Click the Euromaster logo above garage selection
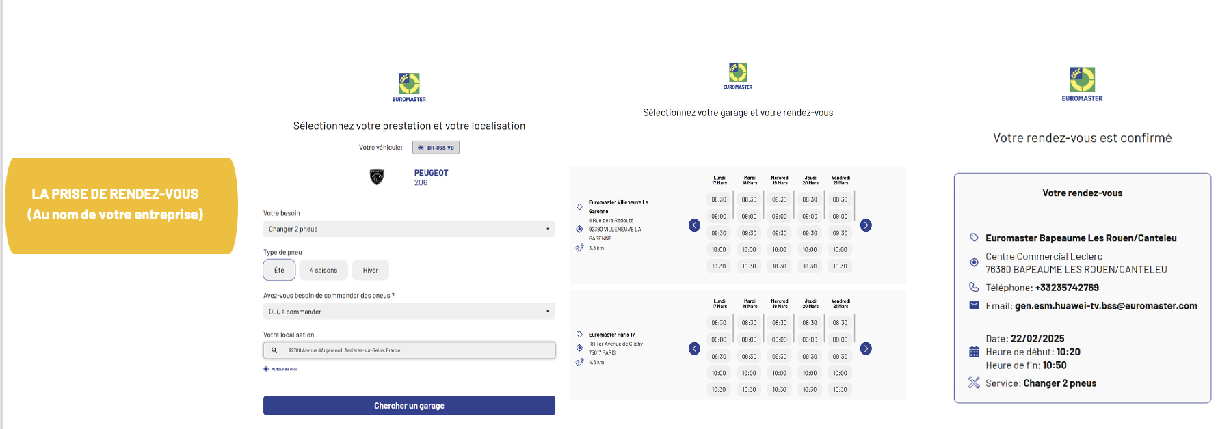 [738, 77]
